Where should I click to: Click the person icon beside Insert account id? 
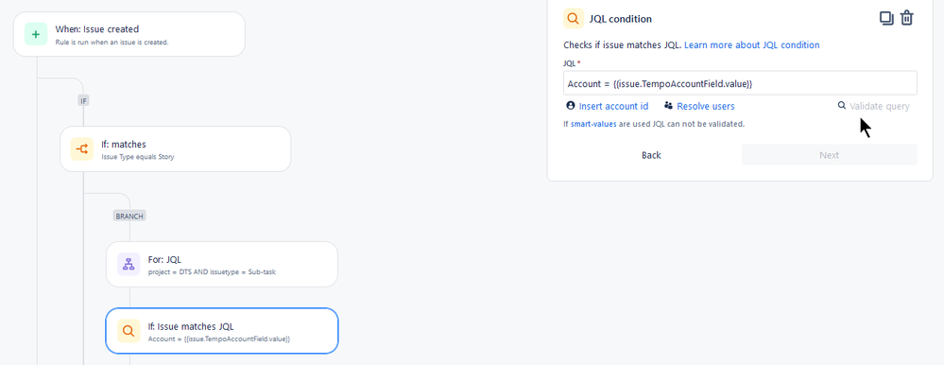pyautogui.click(x=571, y=105)
